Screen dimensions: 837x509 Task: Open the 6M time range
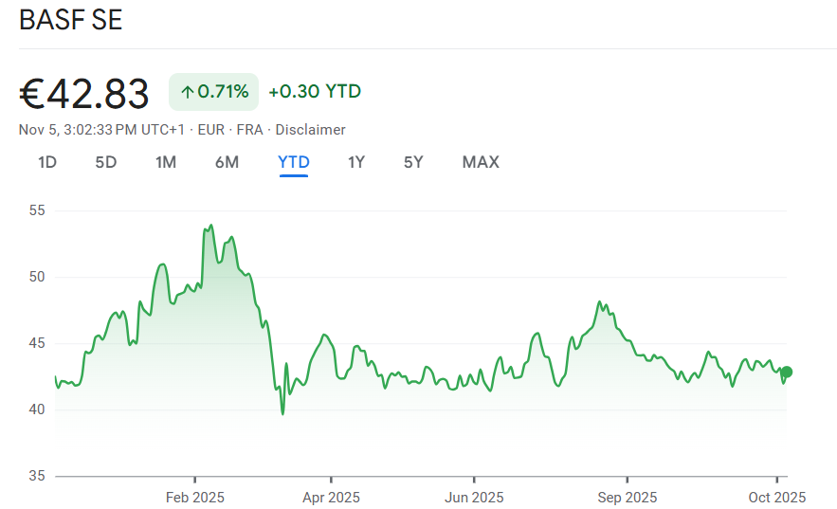227,162
